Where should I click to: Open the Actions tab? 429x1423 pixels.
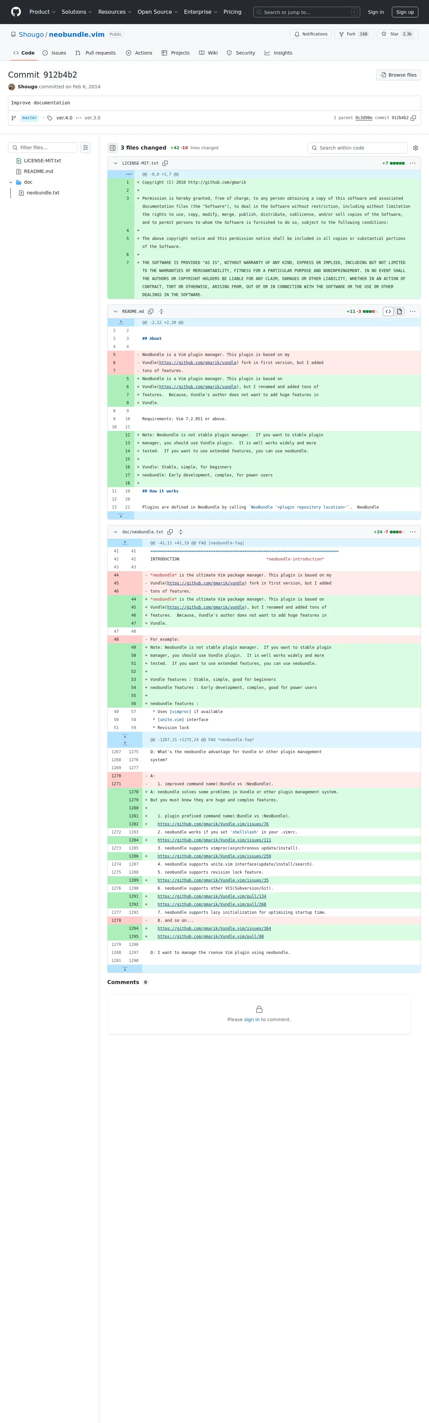coord(139,53)
